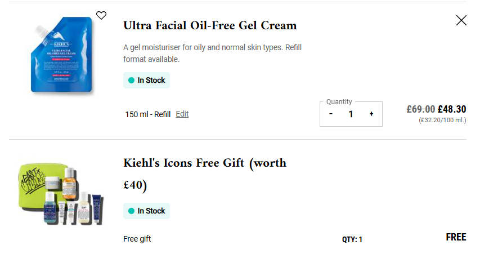The image size is (489, 263).
Task: Click the quantity value field showing 1
Action: click(351, 114)
